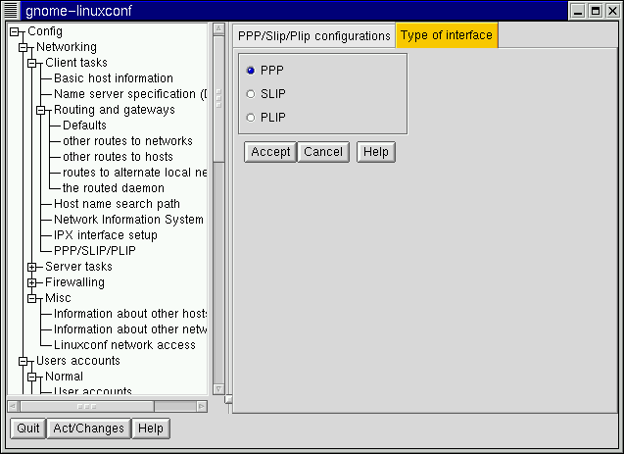This screenshot has height=454, width=624.
Task: Collapse the Networking tree node
Action: pos(24,47)
